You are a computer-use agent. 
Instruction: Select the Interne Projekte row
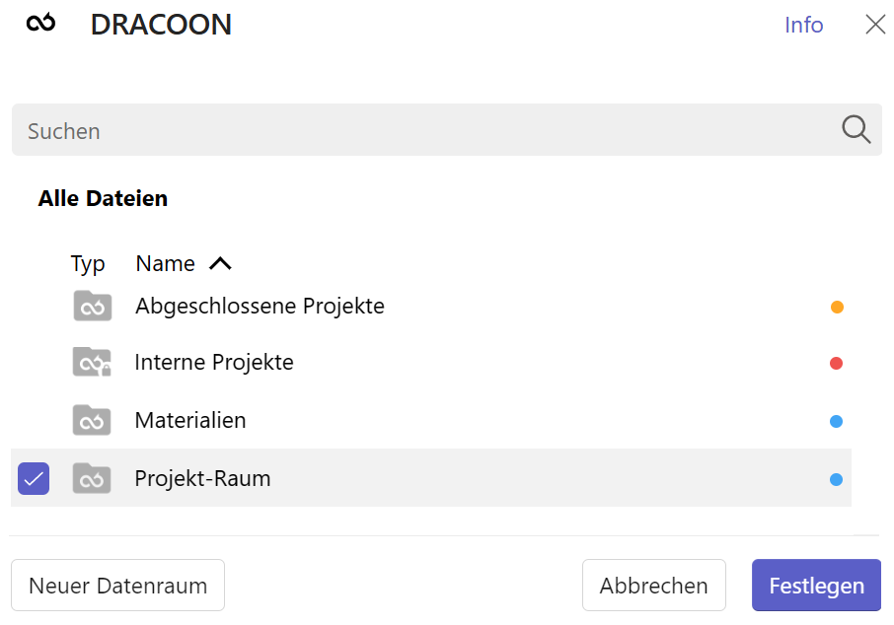point(431,363)
